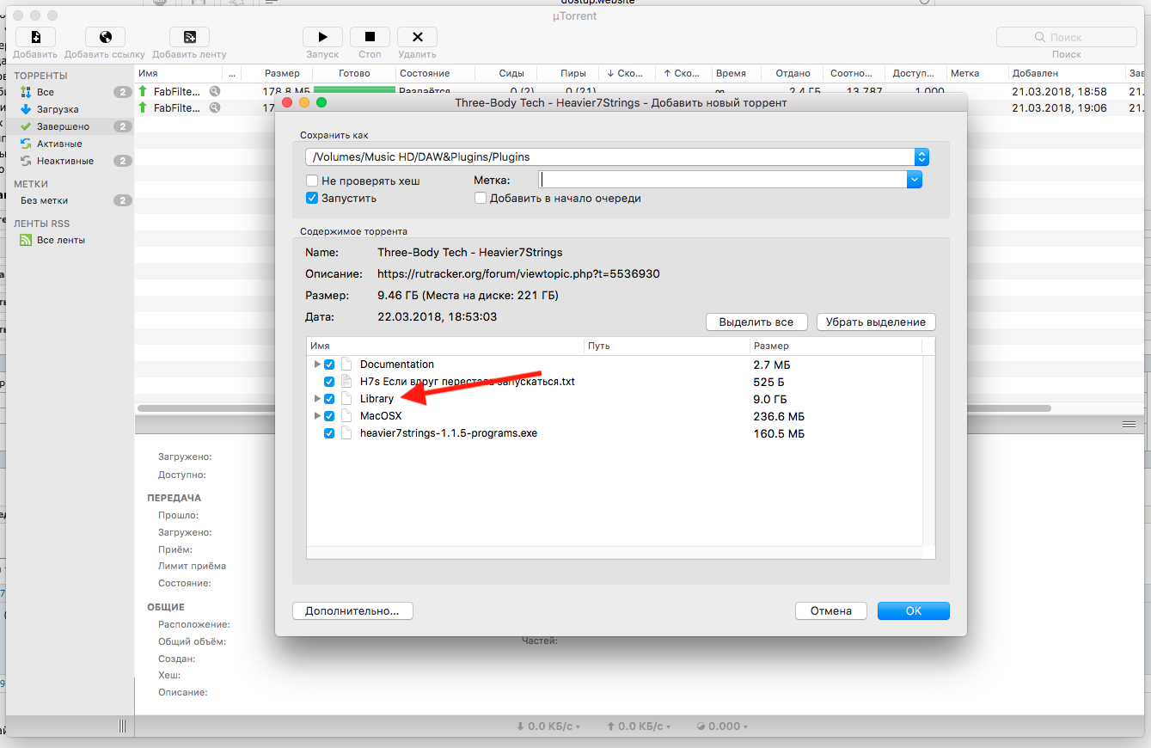Cancel the dialog with Отмена
This screenshot has width=1151, height=748.
(x=831, y=610)
